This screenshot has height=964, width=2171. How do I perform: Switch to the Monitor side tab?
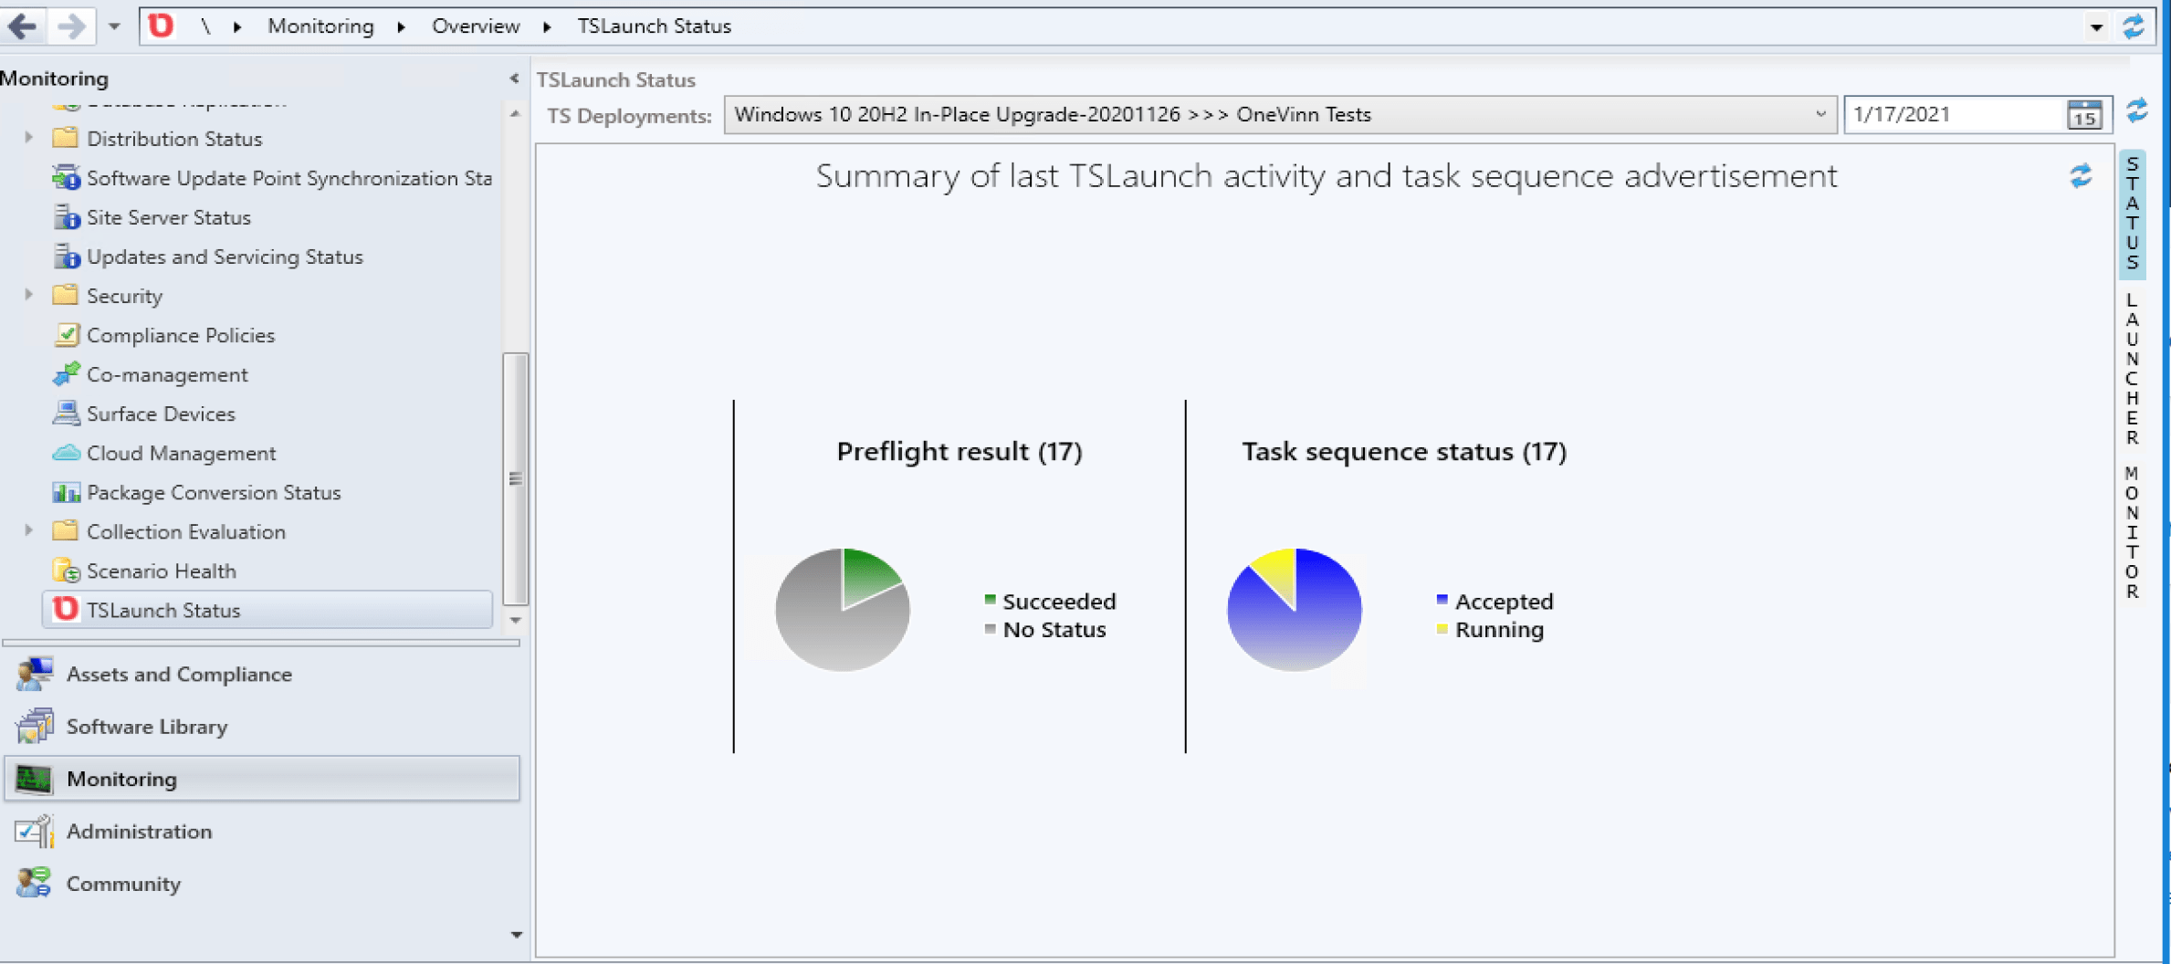pos(2132,532)
